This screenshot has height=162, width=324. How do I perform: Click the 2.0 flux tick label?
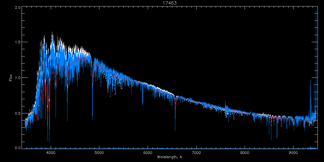(18, 8)
